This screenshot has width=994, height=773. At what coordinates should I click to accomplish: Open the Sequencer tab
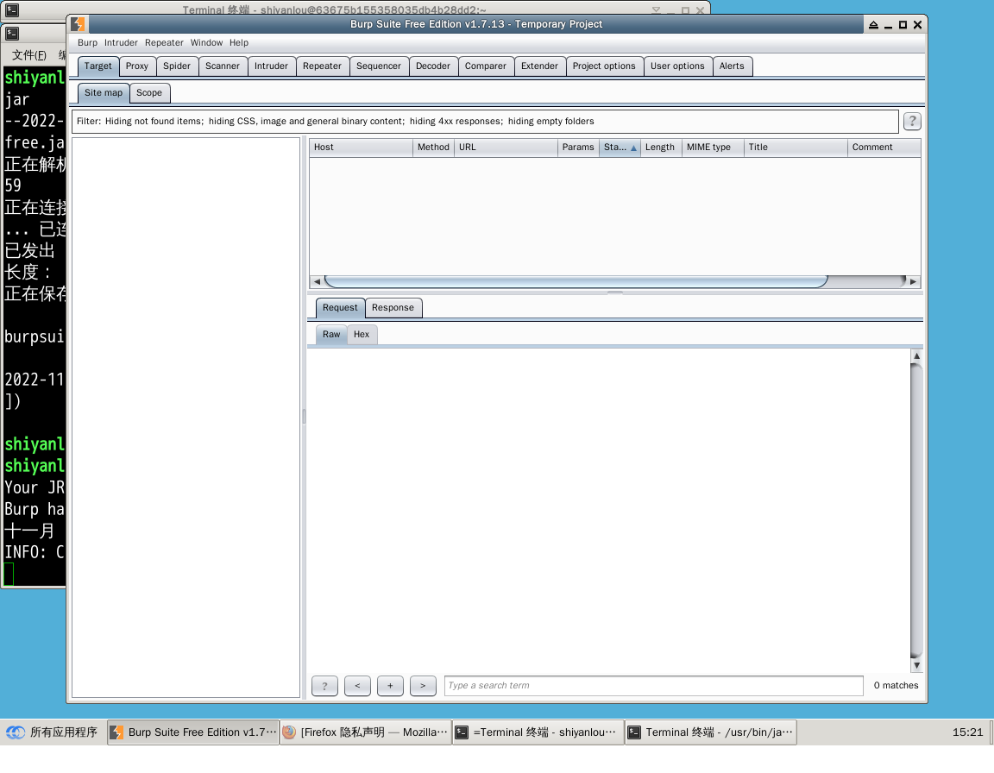[x=379, y=66]
